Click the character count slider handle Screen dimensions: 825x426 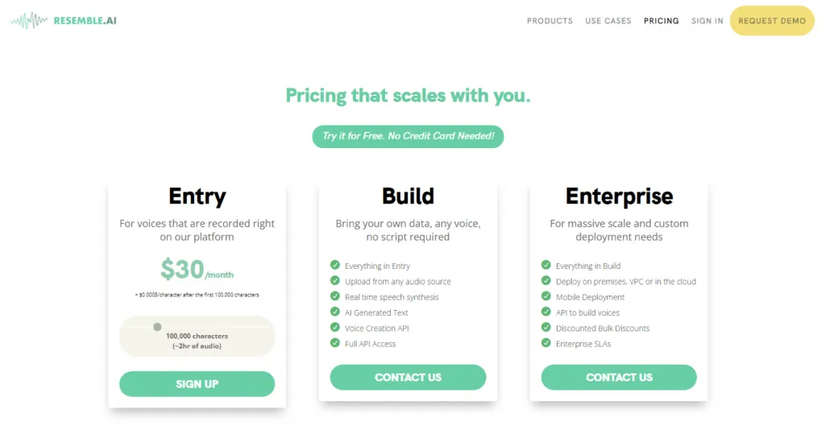(157, 327)
